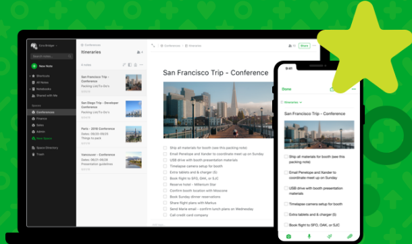This screenshot has width=412, height=244.
Task: Open the San Francisco Trip note card
Action: click(111, 83)
